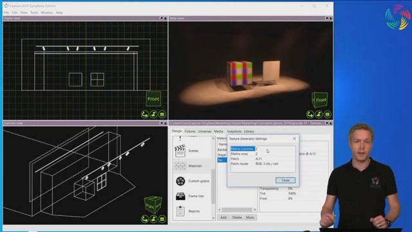
Task: Click middle green navigation icon in Alpha view
Action: [153, 115]
